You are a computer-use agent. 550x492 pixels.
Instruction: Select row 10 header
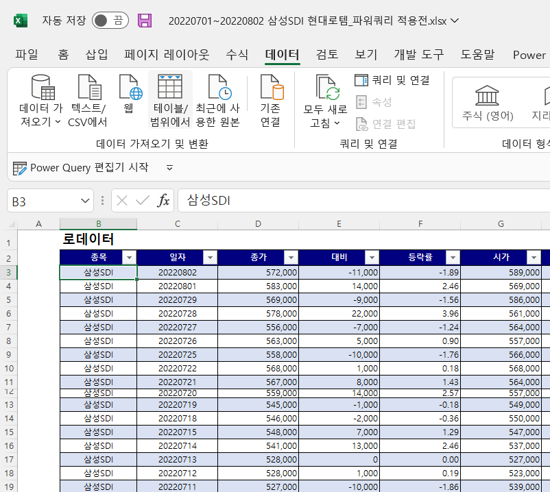[9, 368]
